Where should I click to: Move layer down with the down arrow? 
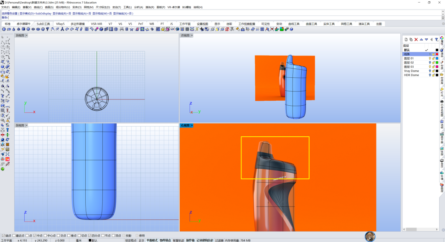point(426,39)
